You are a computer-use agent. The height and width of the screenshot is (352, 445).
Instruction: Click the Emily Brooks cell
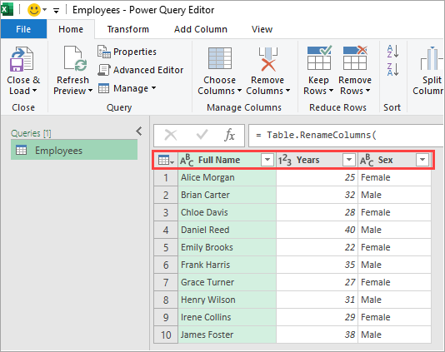click(227, 247)
